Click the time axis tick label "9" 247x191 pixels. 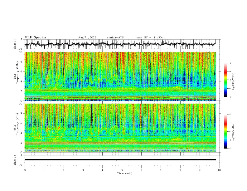pyautogui.click(x=200, y=170)
